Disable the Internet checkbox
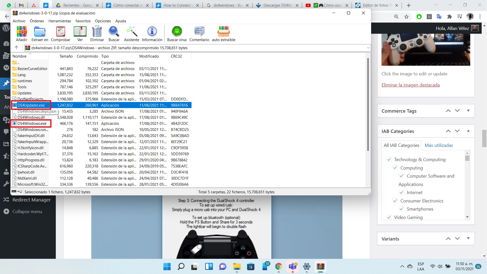Image resolution: width=487 pixels, height=274 pixels. point(402,192)
